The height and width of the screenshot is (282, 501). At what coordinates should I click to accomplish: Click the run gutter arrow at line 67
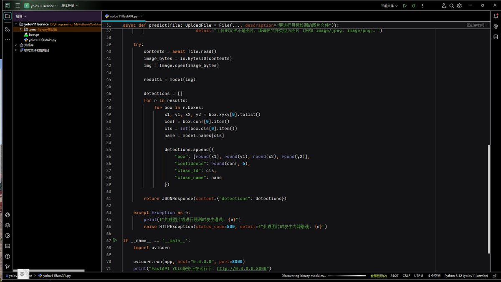click(115, 240)
